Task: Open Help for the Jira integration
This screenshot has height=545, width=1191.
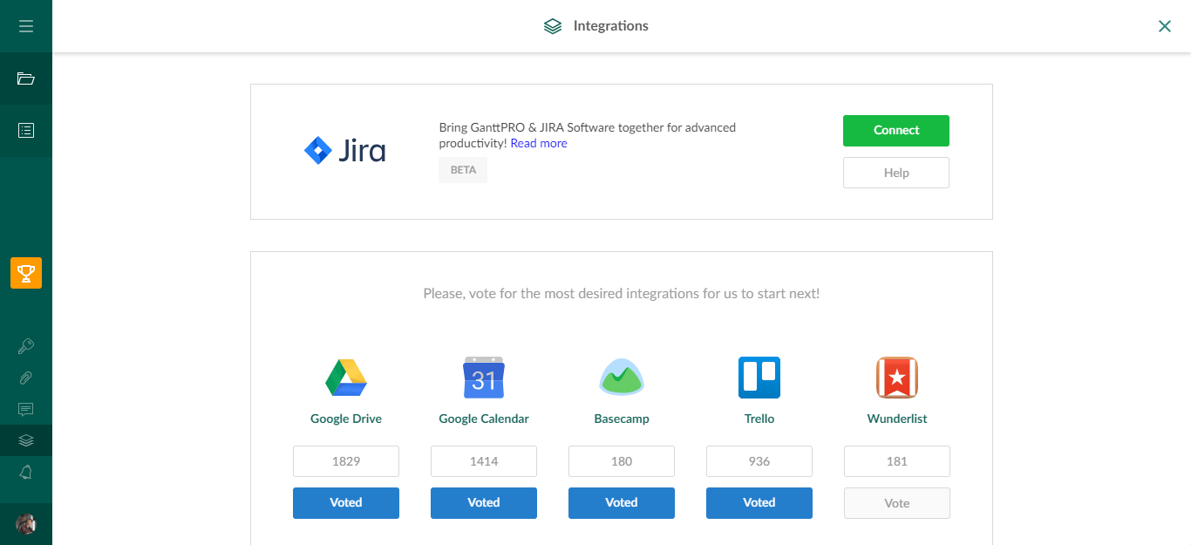Action: point(896,173)
